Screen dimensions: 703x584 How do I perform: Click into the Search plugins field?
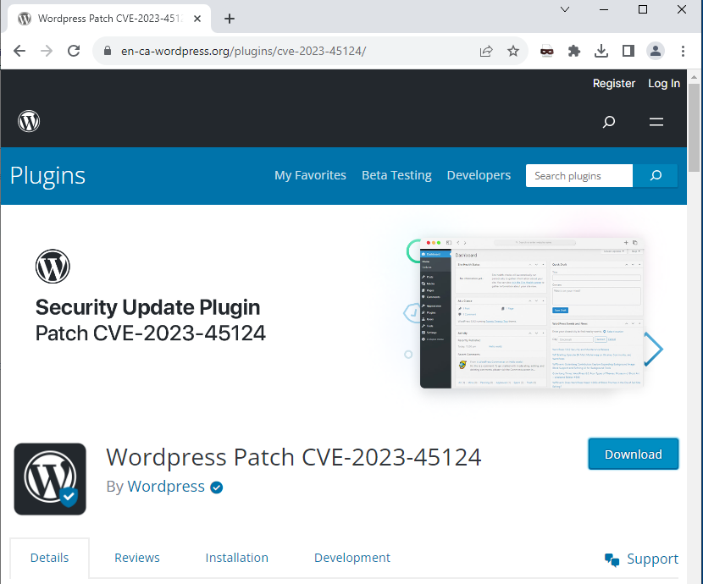click(579, 175)
